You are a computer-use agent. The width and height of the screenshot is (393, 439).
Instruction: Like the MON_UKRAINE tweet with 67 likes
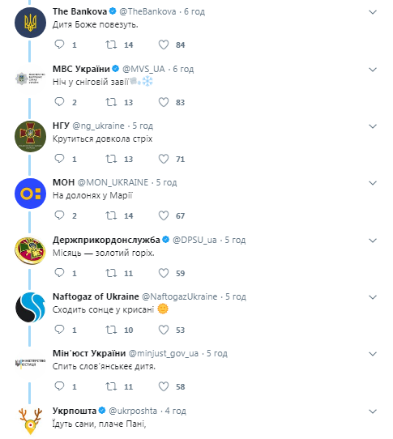164,215
